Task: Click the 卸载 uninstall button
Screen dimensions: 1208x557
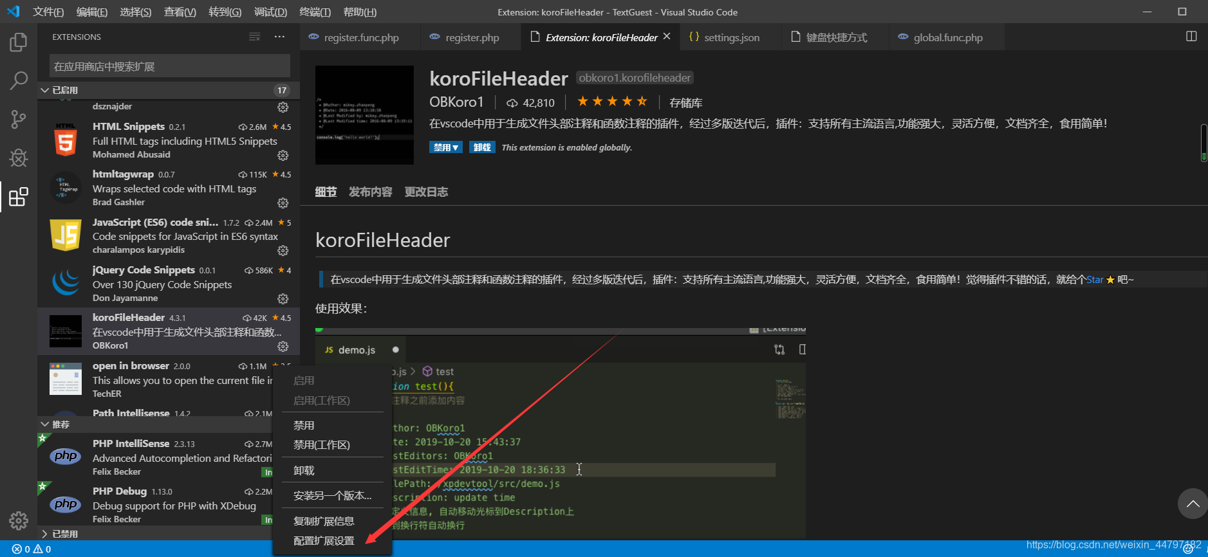Action: pos(482,147)
